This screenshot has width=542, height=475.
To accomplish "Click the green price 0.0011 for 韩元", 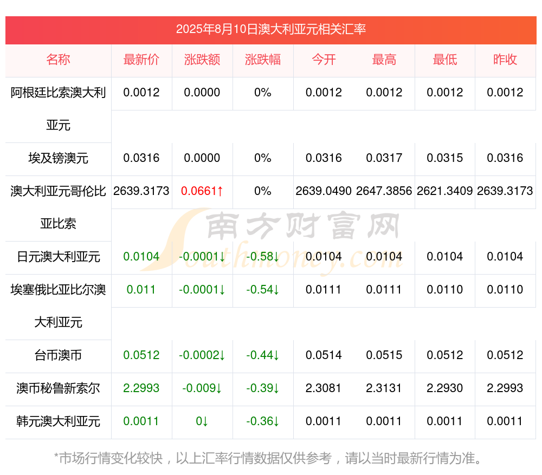I will pos(141,421).
